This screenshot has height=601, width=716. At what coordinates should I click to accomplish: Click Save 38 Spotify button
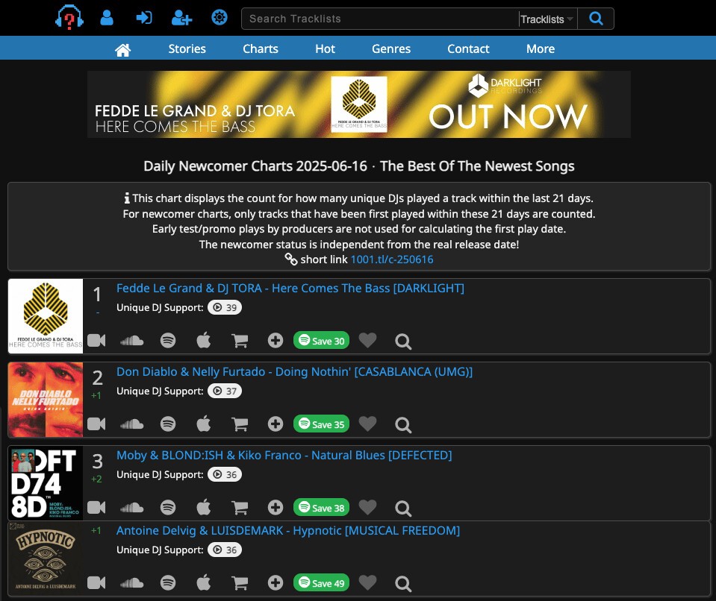pyautogui.click(x=322, y=508)
